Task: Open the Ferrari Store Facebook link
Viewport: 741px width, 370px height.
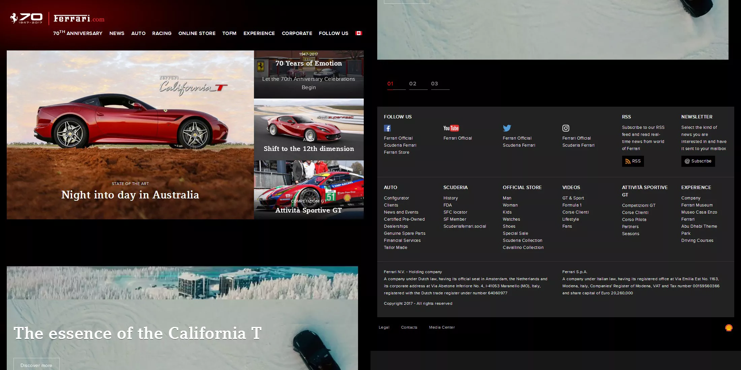Action: click(x=396, y=152)
